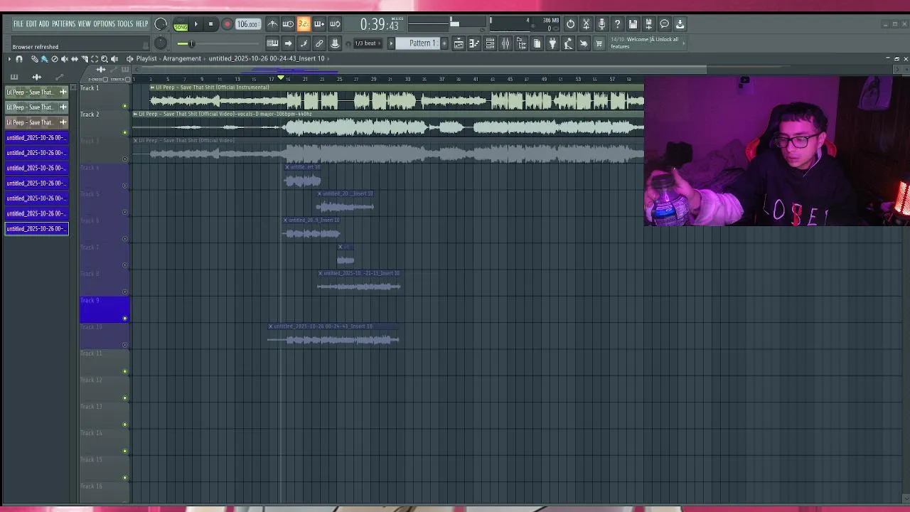910x512 pixels.
Task: Click the 0:39:43 time display
Action: pos(379,24)
